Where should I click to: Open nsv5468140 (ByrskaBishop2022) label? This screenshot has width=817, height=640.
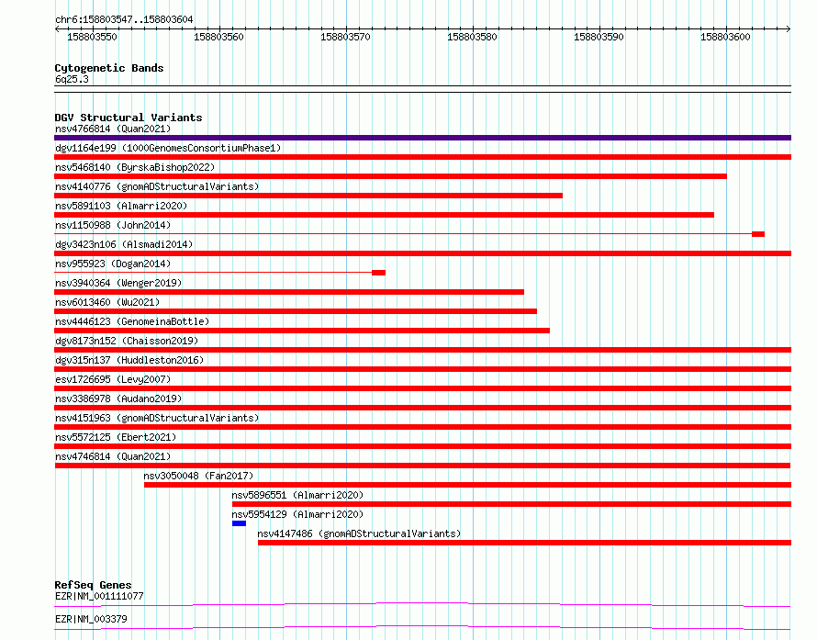tap(135, 167)
